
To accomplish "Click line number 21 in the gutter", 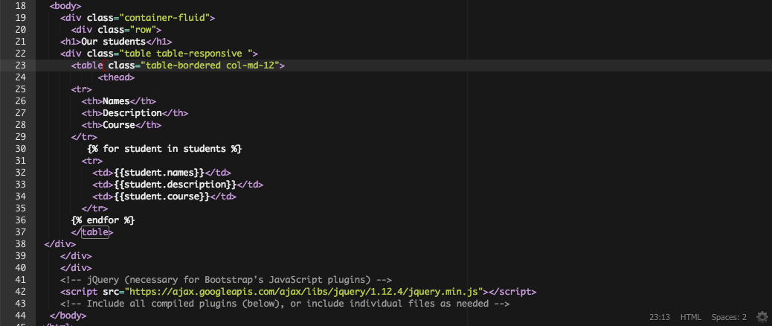I will pyautogui.click(x=21, y=42).
